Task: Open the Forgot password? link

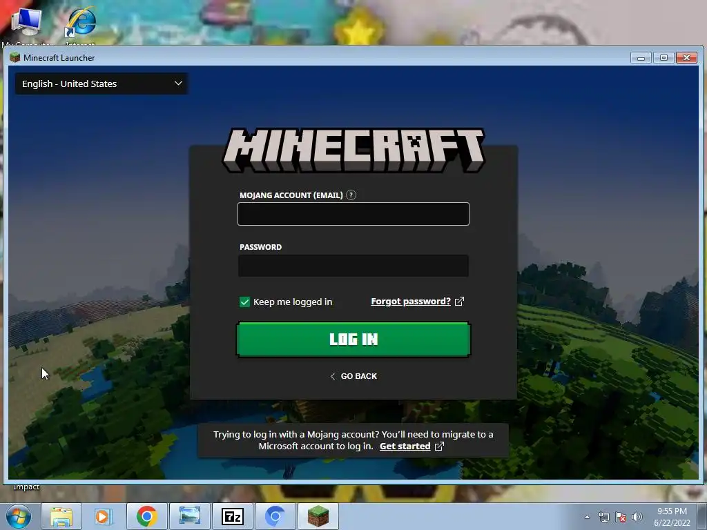Action: coord(411,302)
